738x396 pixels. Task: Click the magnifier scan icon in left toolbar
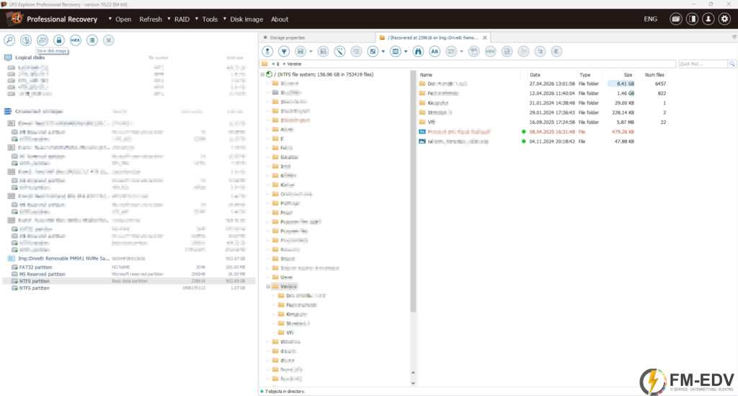[x=9, y=40]
